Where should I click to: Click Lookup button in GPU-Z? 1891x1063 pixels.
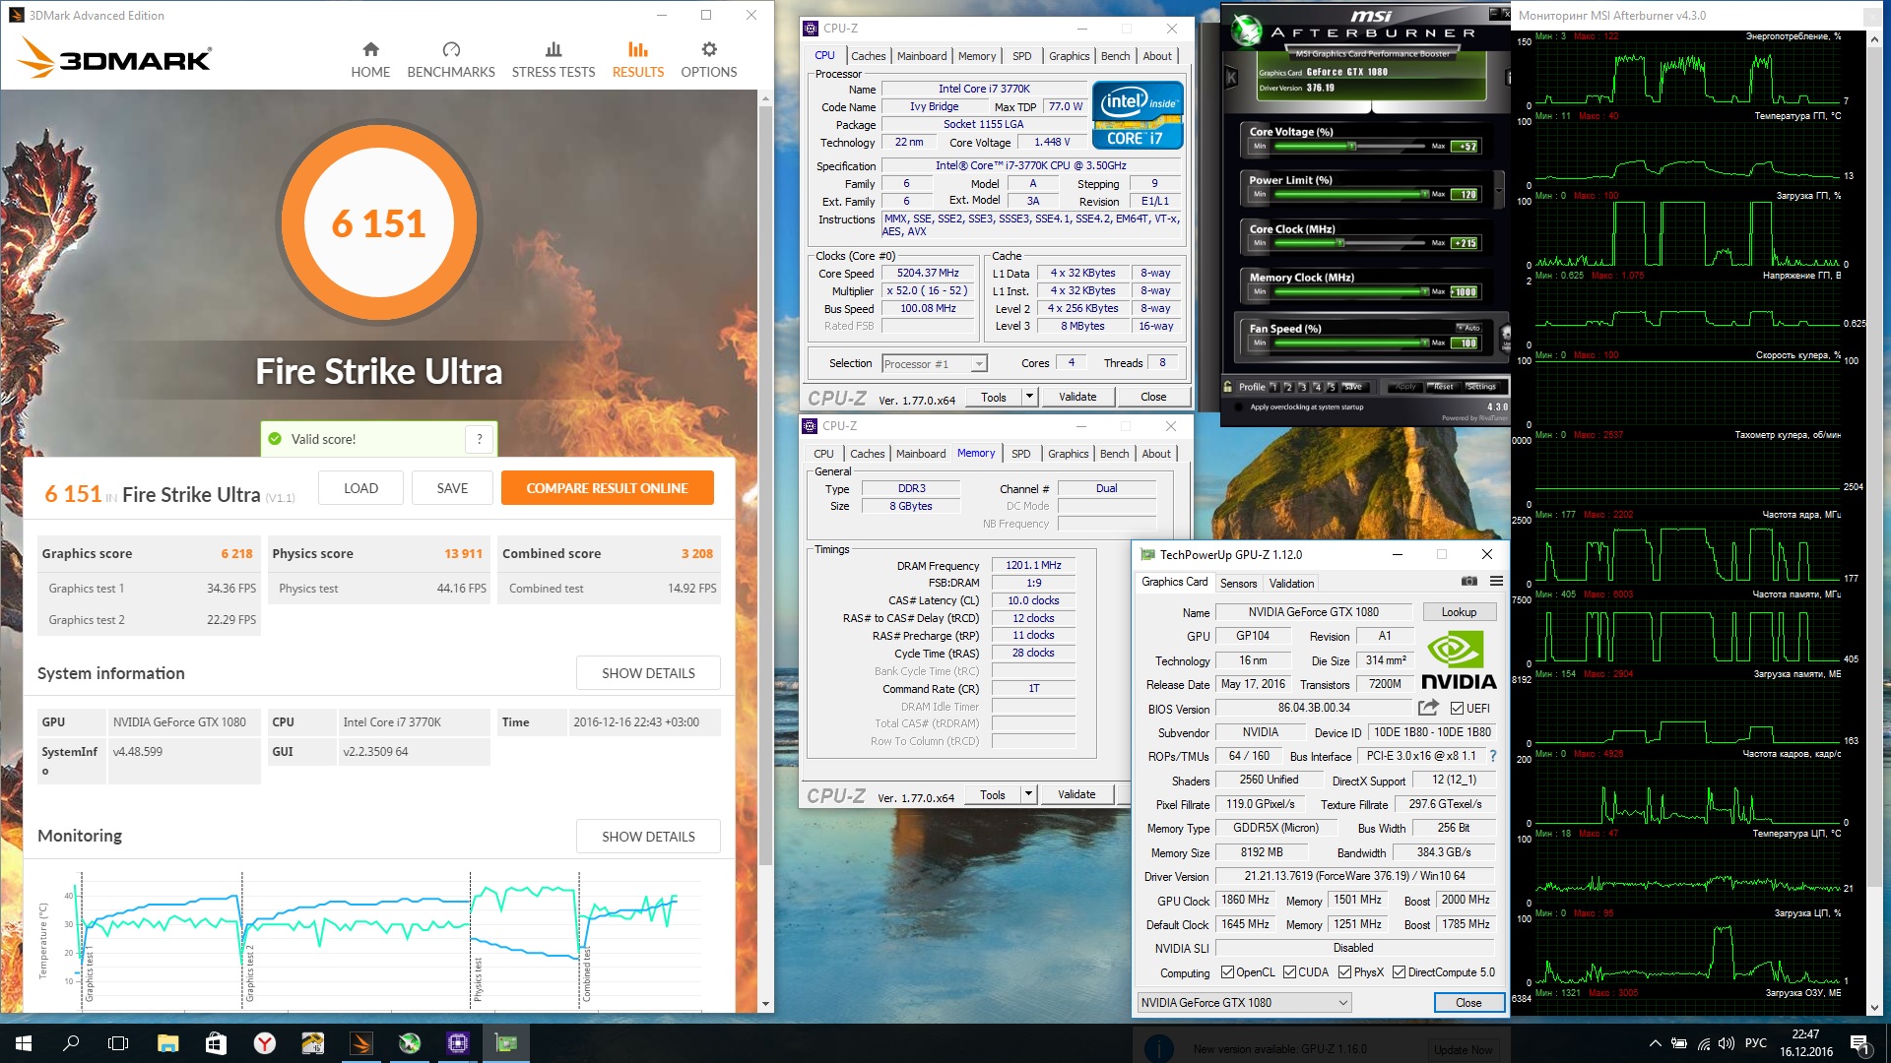click(x=1459, y=612)
